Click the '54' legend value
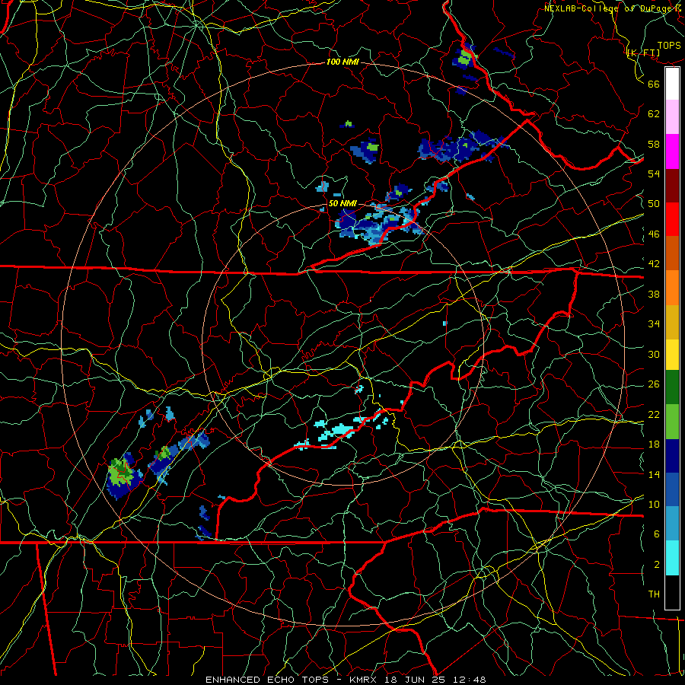Viewport: 685px width, 685px height. point(654,174)
